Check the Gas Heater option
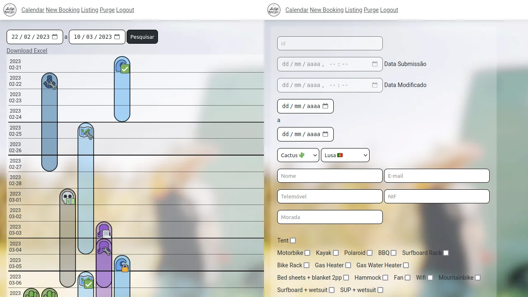Screen dimensions: 528x297 click(348, 265)
